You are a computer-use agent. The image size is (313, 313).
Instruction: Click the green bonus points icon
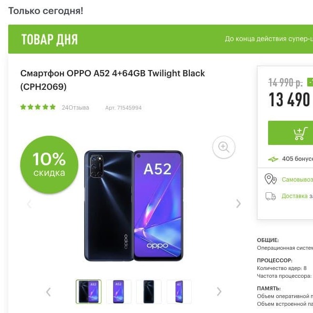[273, 159]
